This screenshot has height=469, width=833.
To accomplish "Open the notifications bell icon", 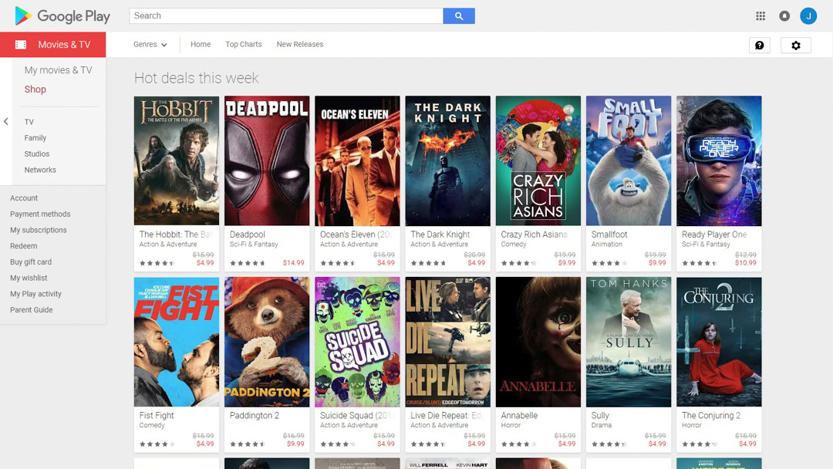I will click(784, 16).
